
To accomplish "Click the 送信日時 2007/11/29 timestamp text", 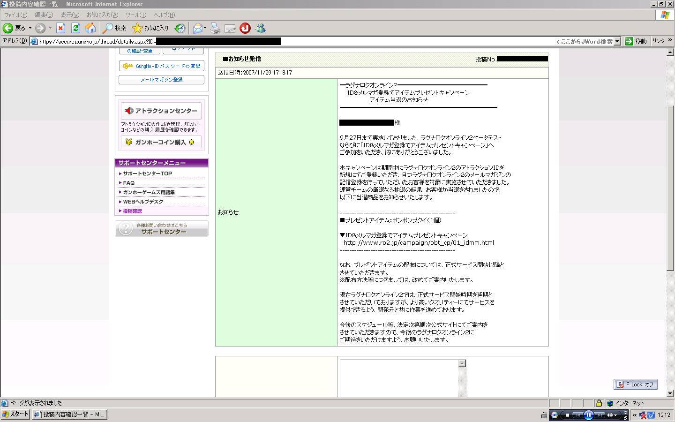I will tap(255, 73).
